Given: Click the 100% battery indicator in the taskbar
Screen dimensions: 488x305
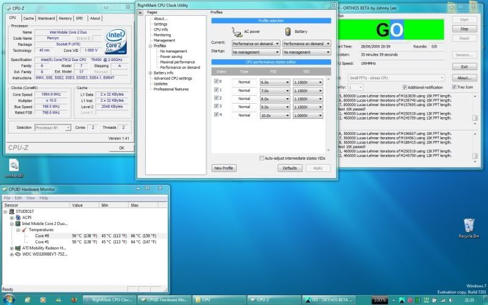Looking at the screenshot, I should tap(379, 300).
